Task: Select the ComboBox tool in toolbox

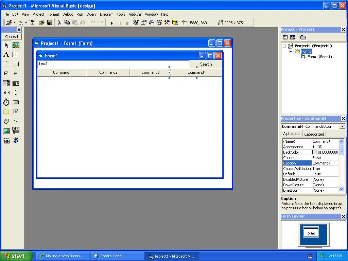Action: pyautogui.click(x=6, y=83)
